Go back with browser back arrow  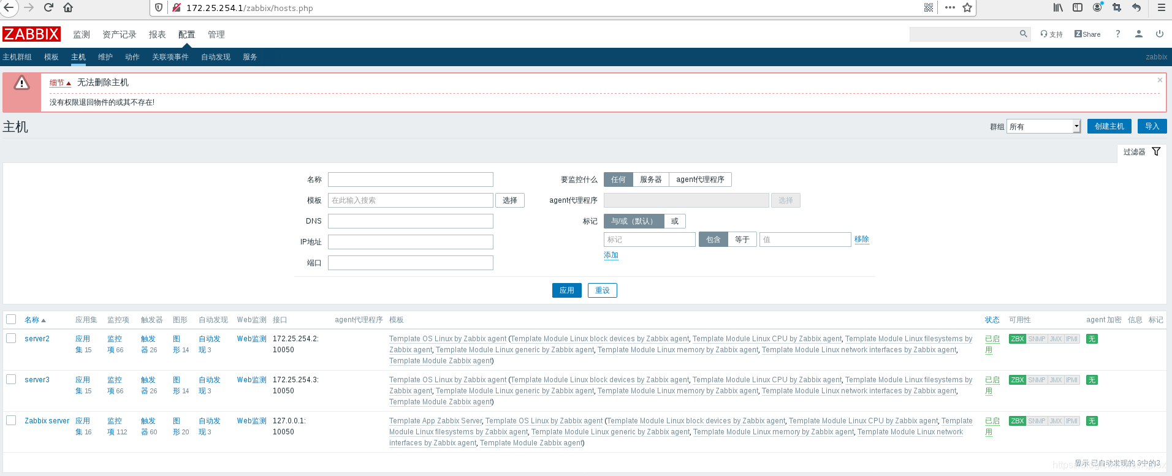click(9, 7)
